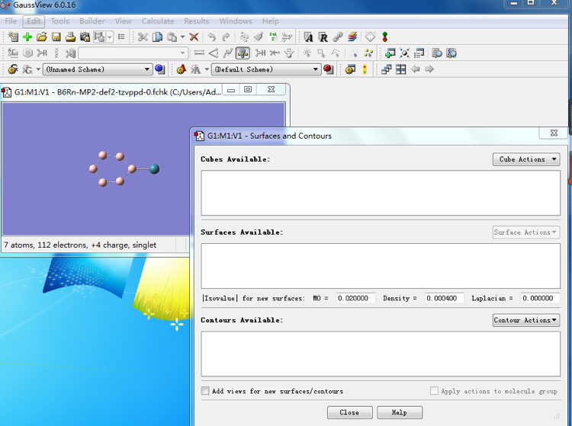Viewport: 572px width, 426px height.
Task: Click the red sphere save Default Scheme icon
Action: coord(328,69)
